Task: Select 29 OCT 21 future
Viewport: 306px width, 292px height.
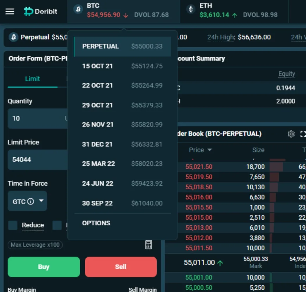Action: tap(123, 105)
